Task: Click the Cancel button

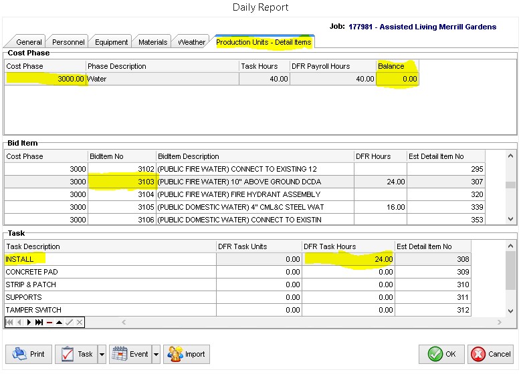Action: [491, 354]
